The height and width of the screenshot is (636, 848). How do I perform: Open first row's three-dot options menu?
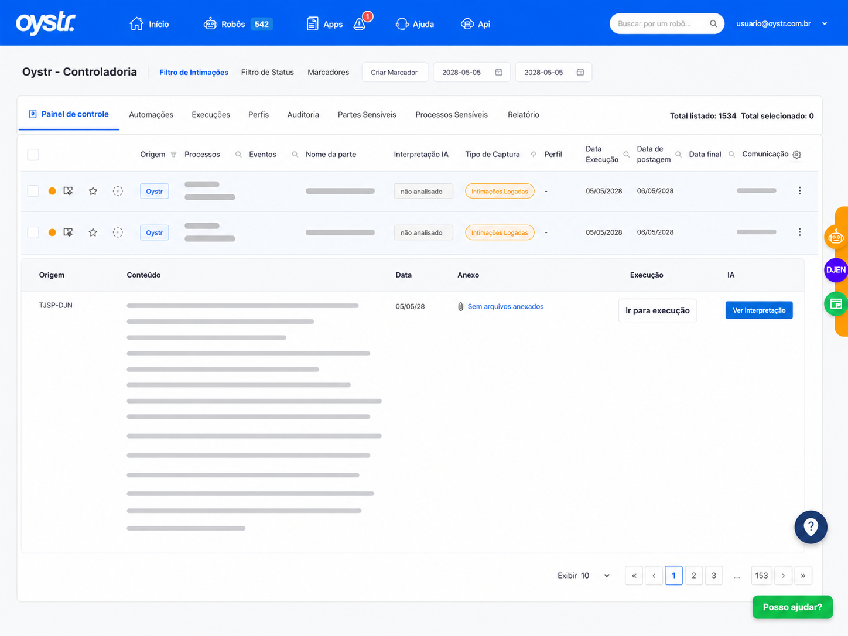tap(800, 191)
